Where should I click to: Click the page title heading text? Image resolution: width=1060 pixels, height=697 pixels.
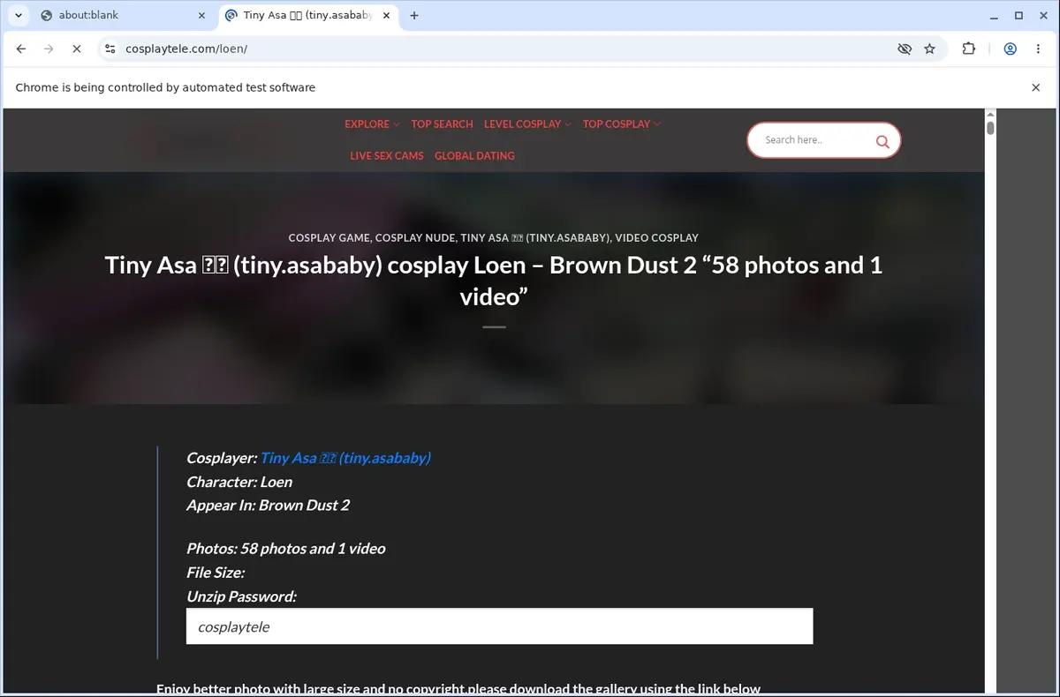click(x=494, y=281)
